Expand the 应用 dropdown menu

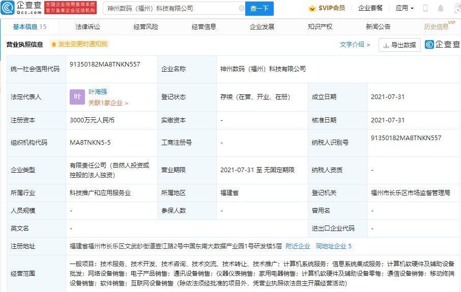[x=405, y=8]
